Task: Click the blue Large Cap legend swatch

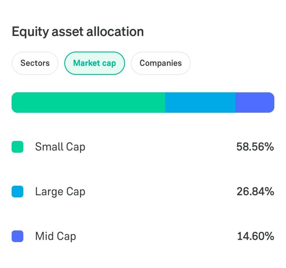Action: pos(18,192)
